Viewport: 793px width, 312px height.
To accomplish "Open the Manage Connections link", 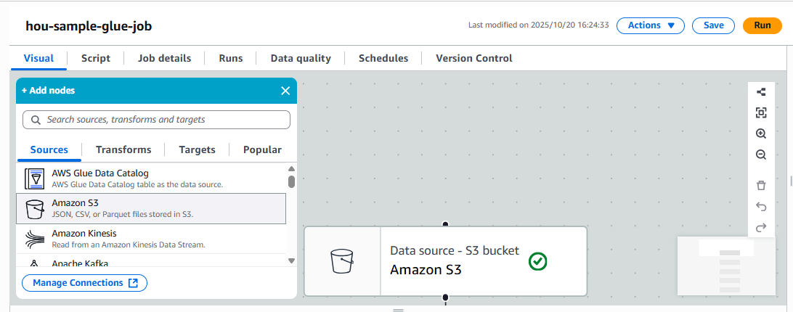I will point(85,283).
